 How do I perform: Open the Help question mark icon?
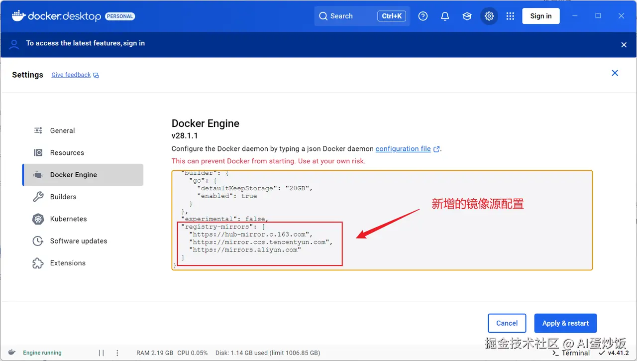coord(423,16)
